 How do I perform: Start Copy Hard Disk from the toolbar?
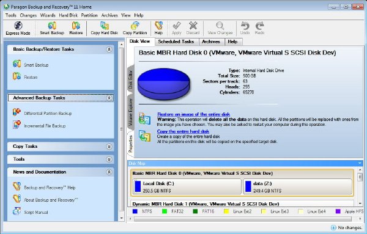[x=105, y=28]
